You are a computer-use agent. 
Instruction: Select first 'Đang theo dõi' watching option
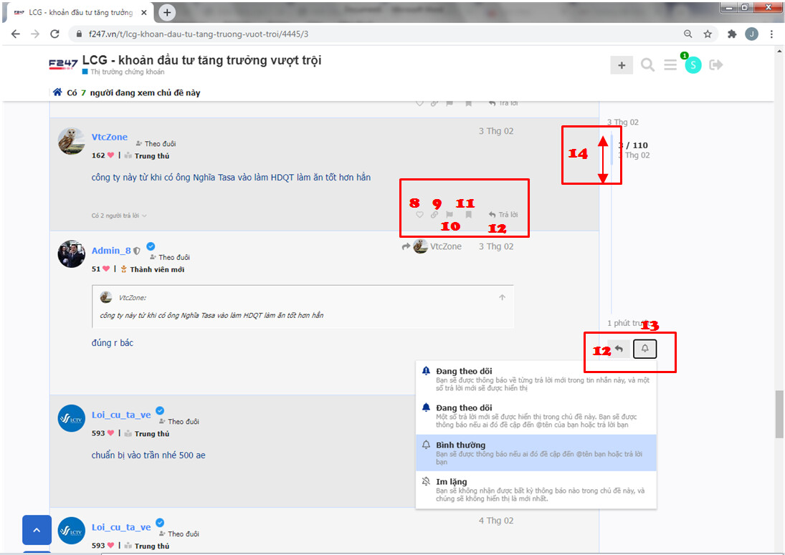[x=536, y=379]
